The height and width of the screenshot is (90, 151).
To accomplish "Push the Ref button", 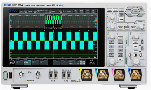I will 120,59.
